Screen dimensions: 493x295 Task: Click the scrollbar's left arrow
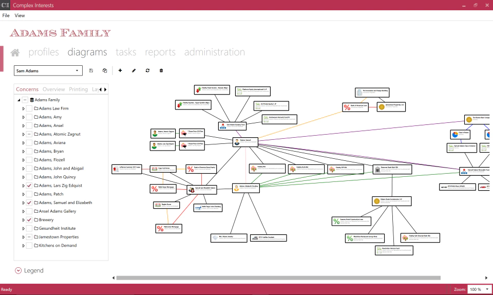113,278
